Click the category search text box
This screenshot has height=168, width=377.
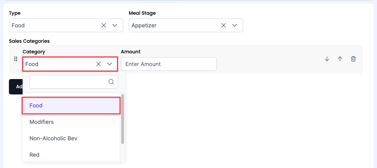point(68,82)
